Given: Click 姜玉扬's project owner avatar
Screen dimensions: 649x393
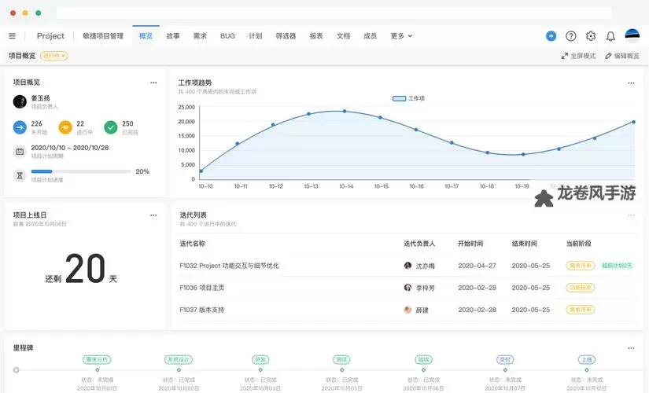Looking at the screenshot, I should click(20, 101).
